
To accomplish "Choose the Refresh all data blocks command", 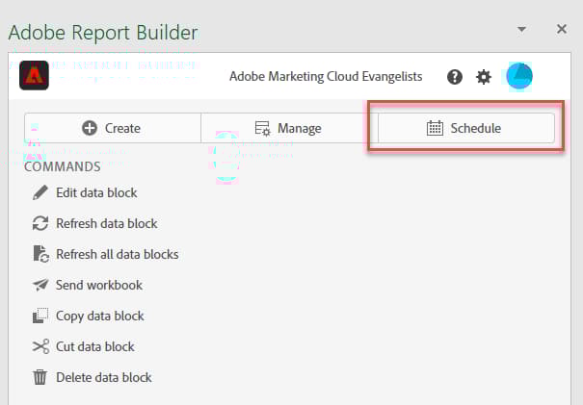I will pos(117,254).
